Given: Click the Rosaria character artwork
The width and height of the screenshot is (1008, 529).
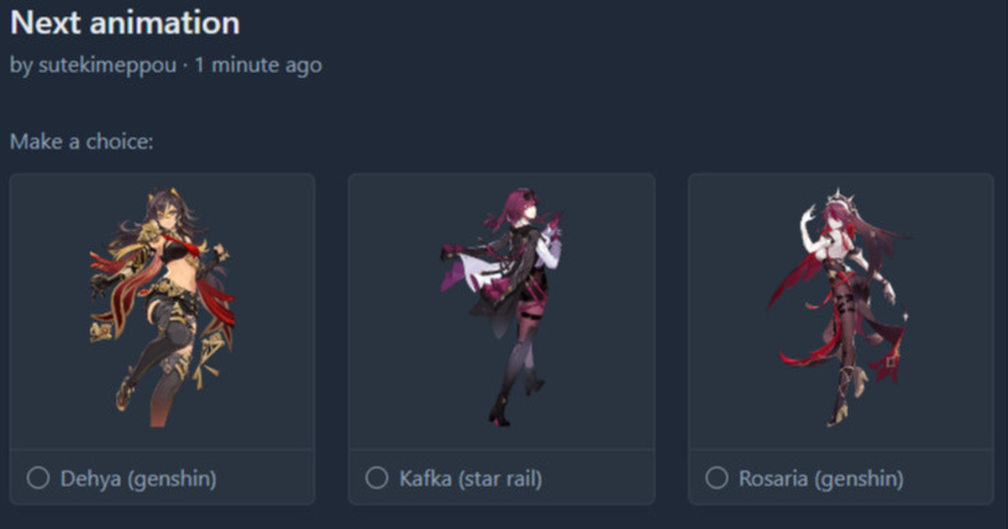Looking at the screenshot, I should pyautogui.click(x=840, y=308).
